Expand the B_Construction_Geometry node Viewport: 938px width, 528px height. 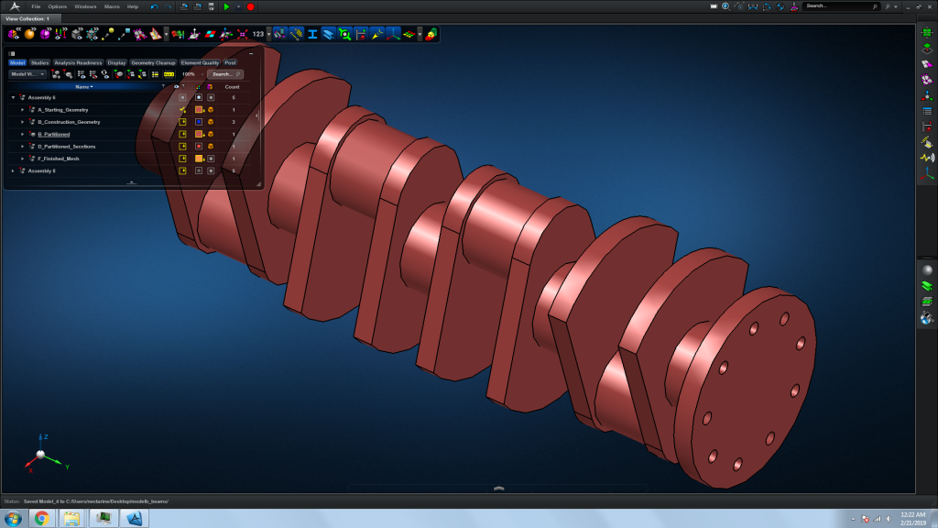click(x=23, y=122)
